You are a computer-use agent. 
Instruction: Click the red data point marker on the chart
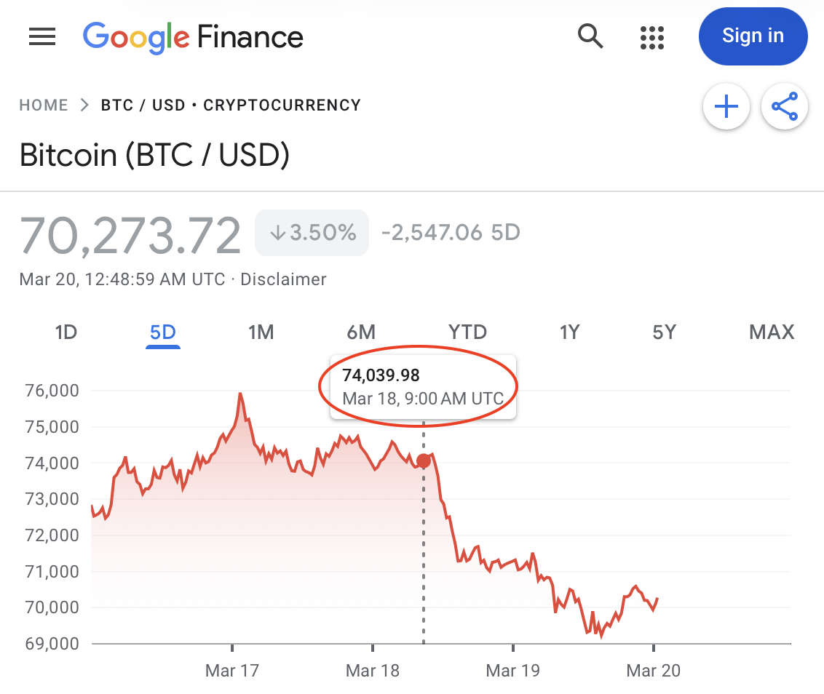(x=424, y=460)
